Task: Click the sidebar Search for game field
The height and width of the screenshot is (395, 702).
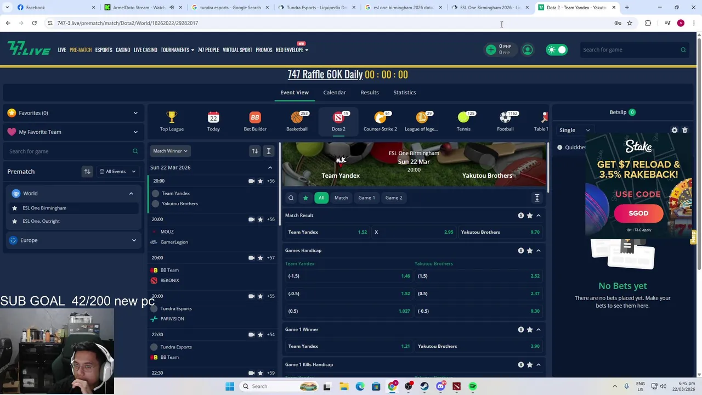Action: coord(73,151)
